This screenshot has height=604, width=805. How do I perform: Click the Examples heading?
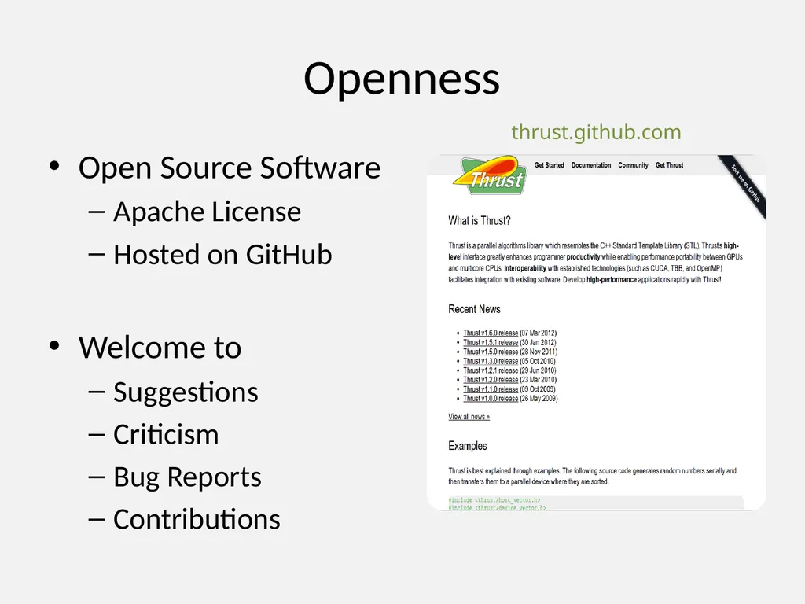467,446
